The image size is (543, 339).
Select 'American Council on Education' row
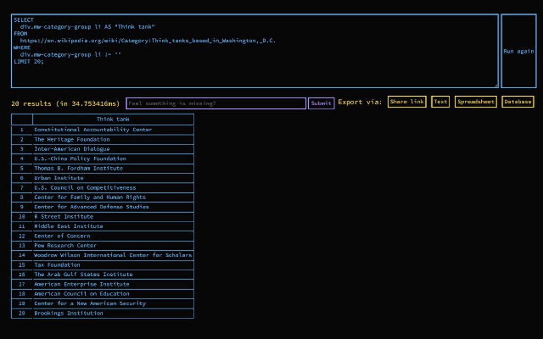coord(103,294)
